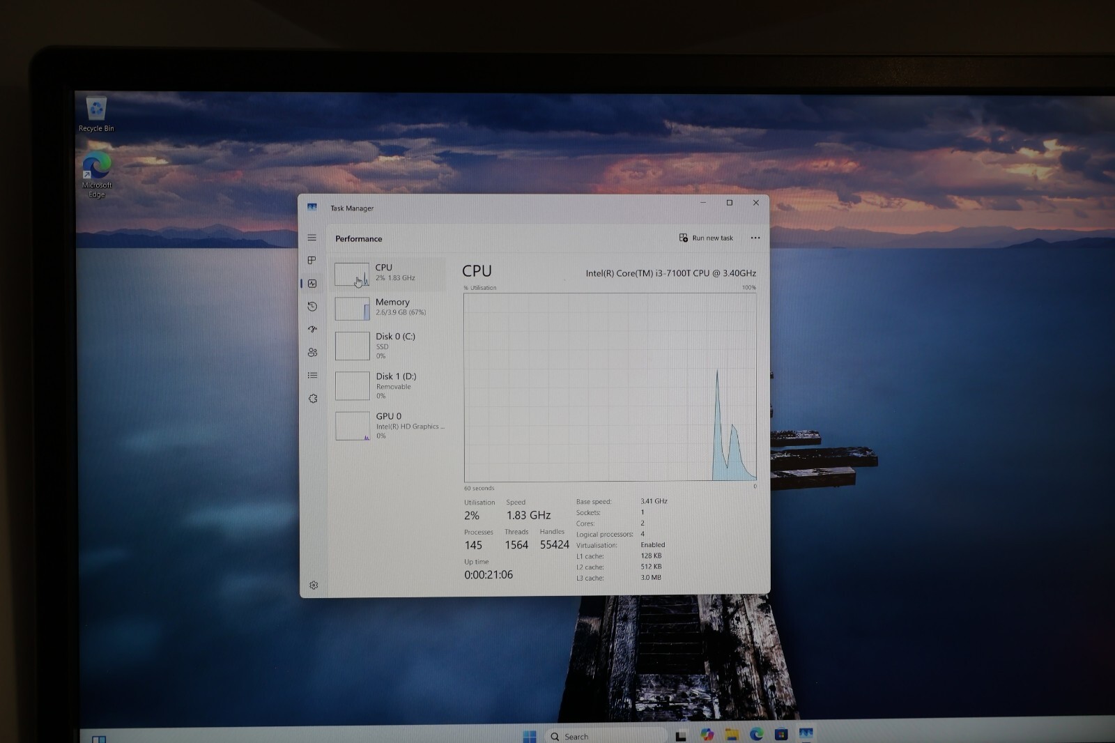The height and width of the screenshot is (743, 1115).
Task: Click the CPU mini graph thumbnail
Action: click(352, 274)
